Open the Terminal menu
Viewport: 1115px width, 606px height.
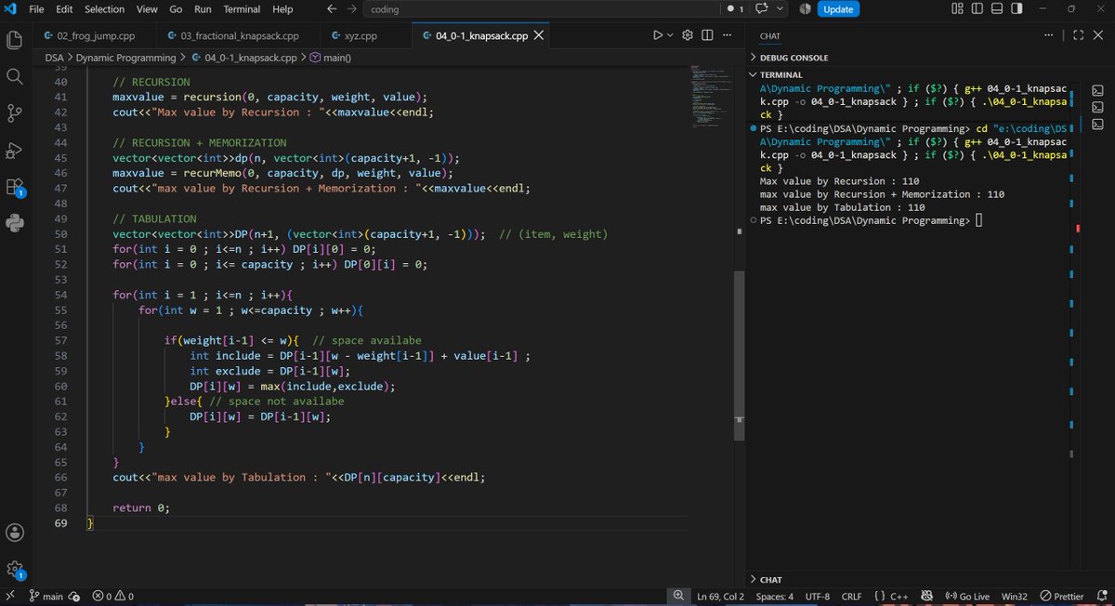(242, 9)
